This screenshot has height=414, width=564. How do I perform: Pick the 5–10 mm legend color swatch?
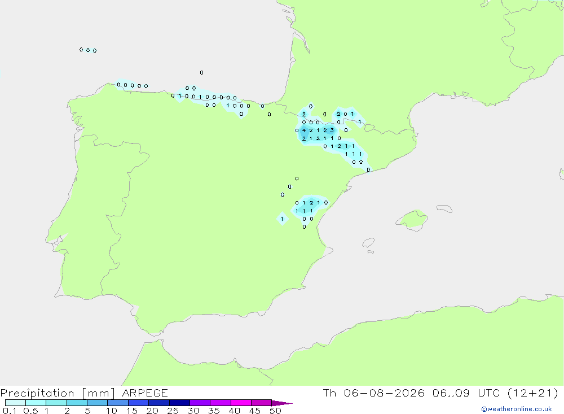pyautogui.click(x=97, y=403)
